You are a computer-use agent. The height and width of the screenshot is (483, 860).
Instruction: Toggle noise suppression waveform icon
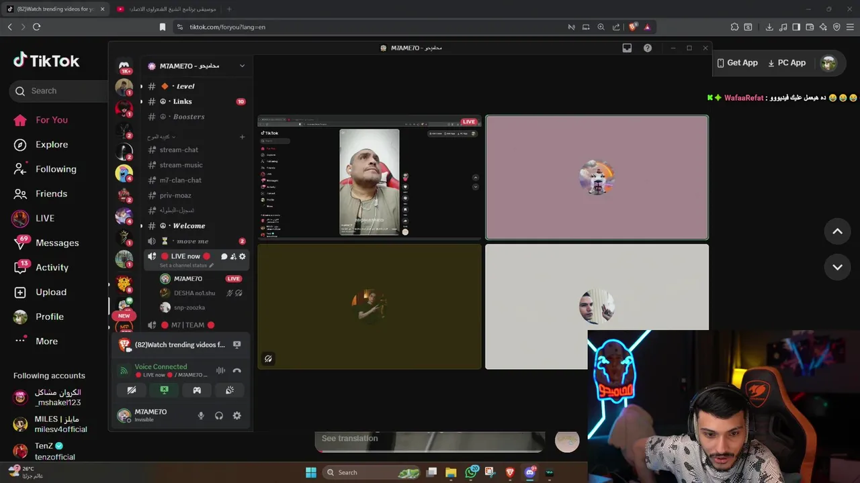(x=220, y=370)
